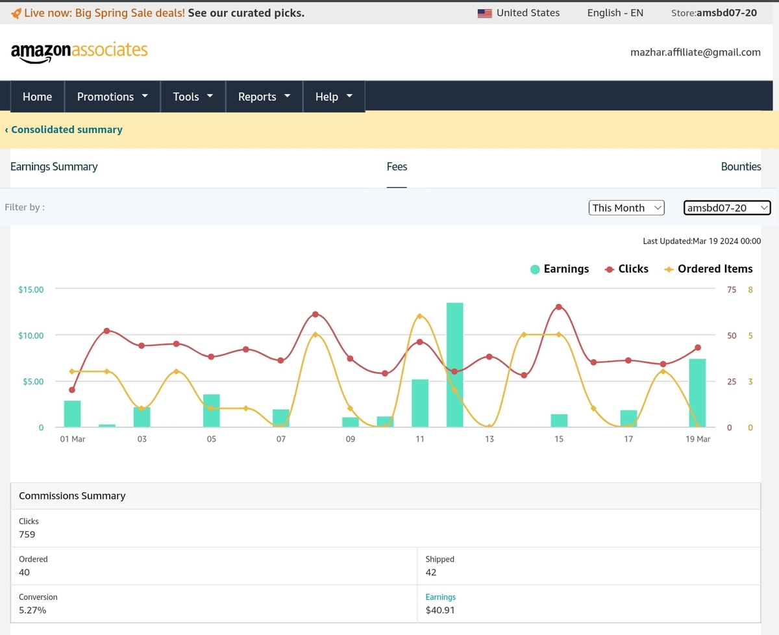This screenshot has width=779, height=635.
Task: Click the rocket icon in the sale banner
Action: point(16,13)
